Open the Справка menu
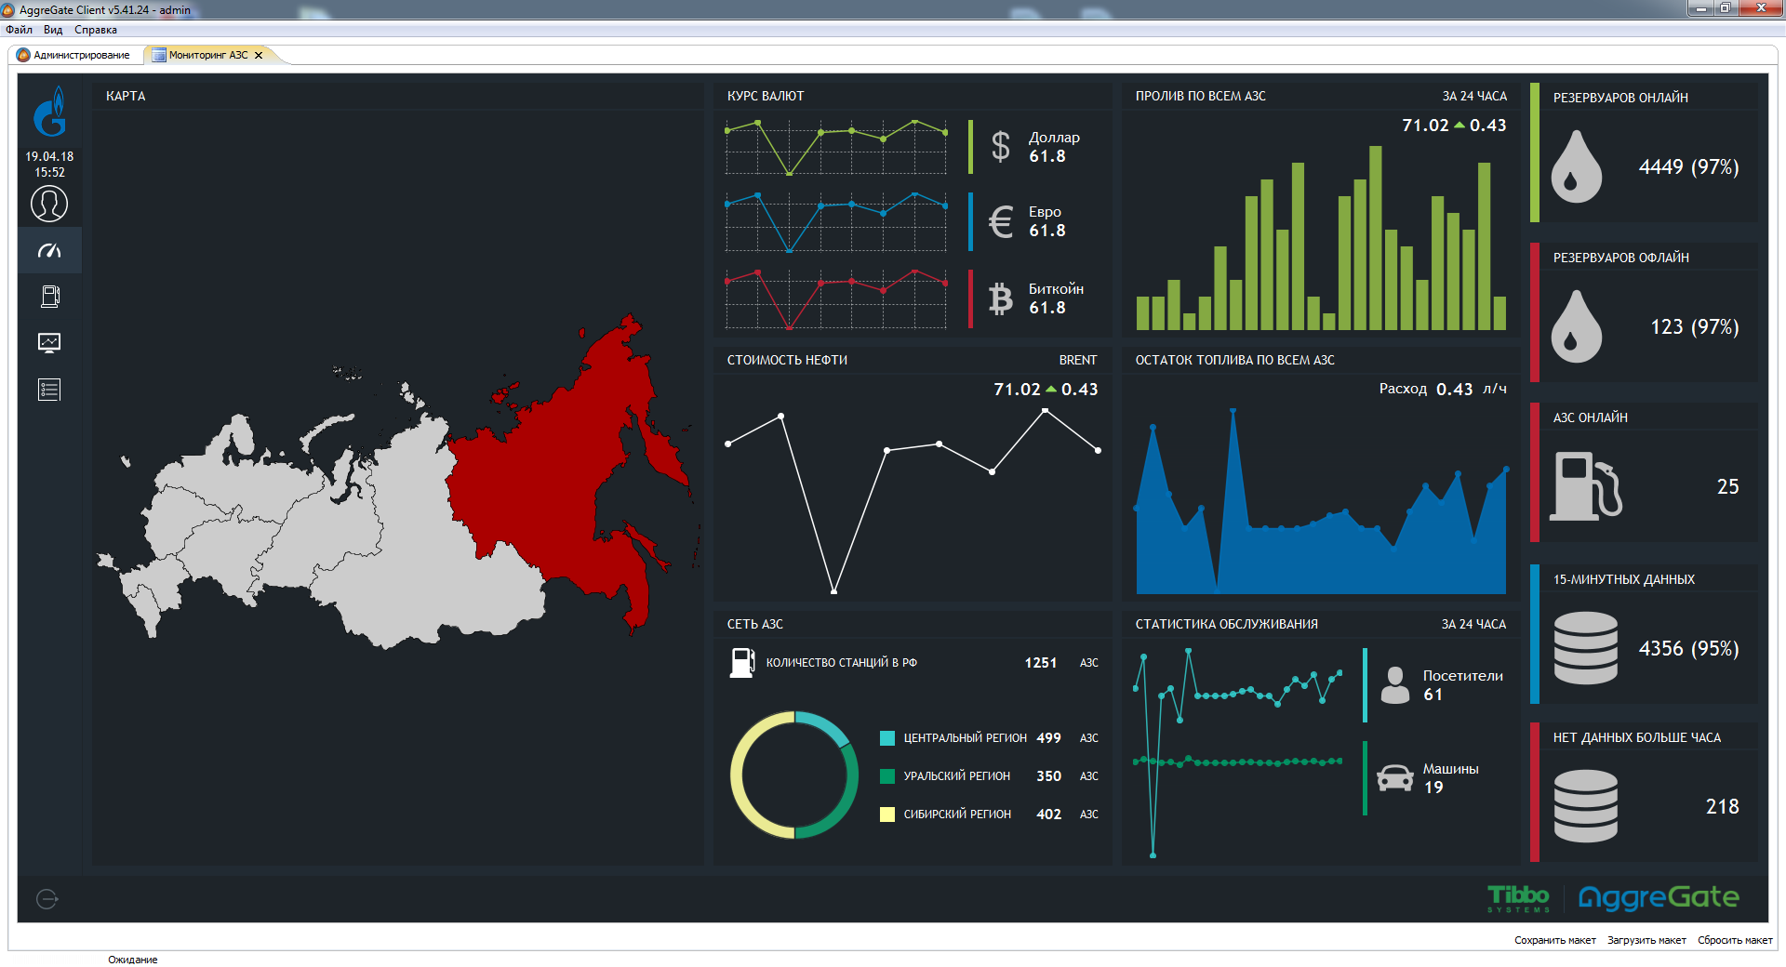 click(96, 30)
